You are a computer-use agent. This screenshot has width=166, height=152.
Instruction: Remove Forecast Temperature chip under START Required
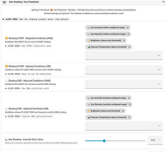click(129, 47)
